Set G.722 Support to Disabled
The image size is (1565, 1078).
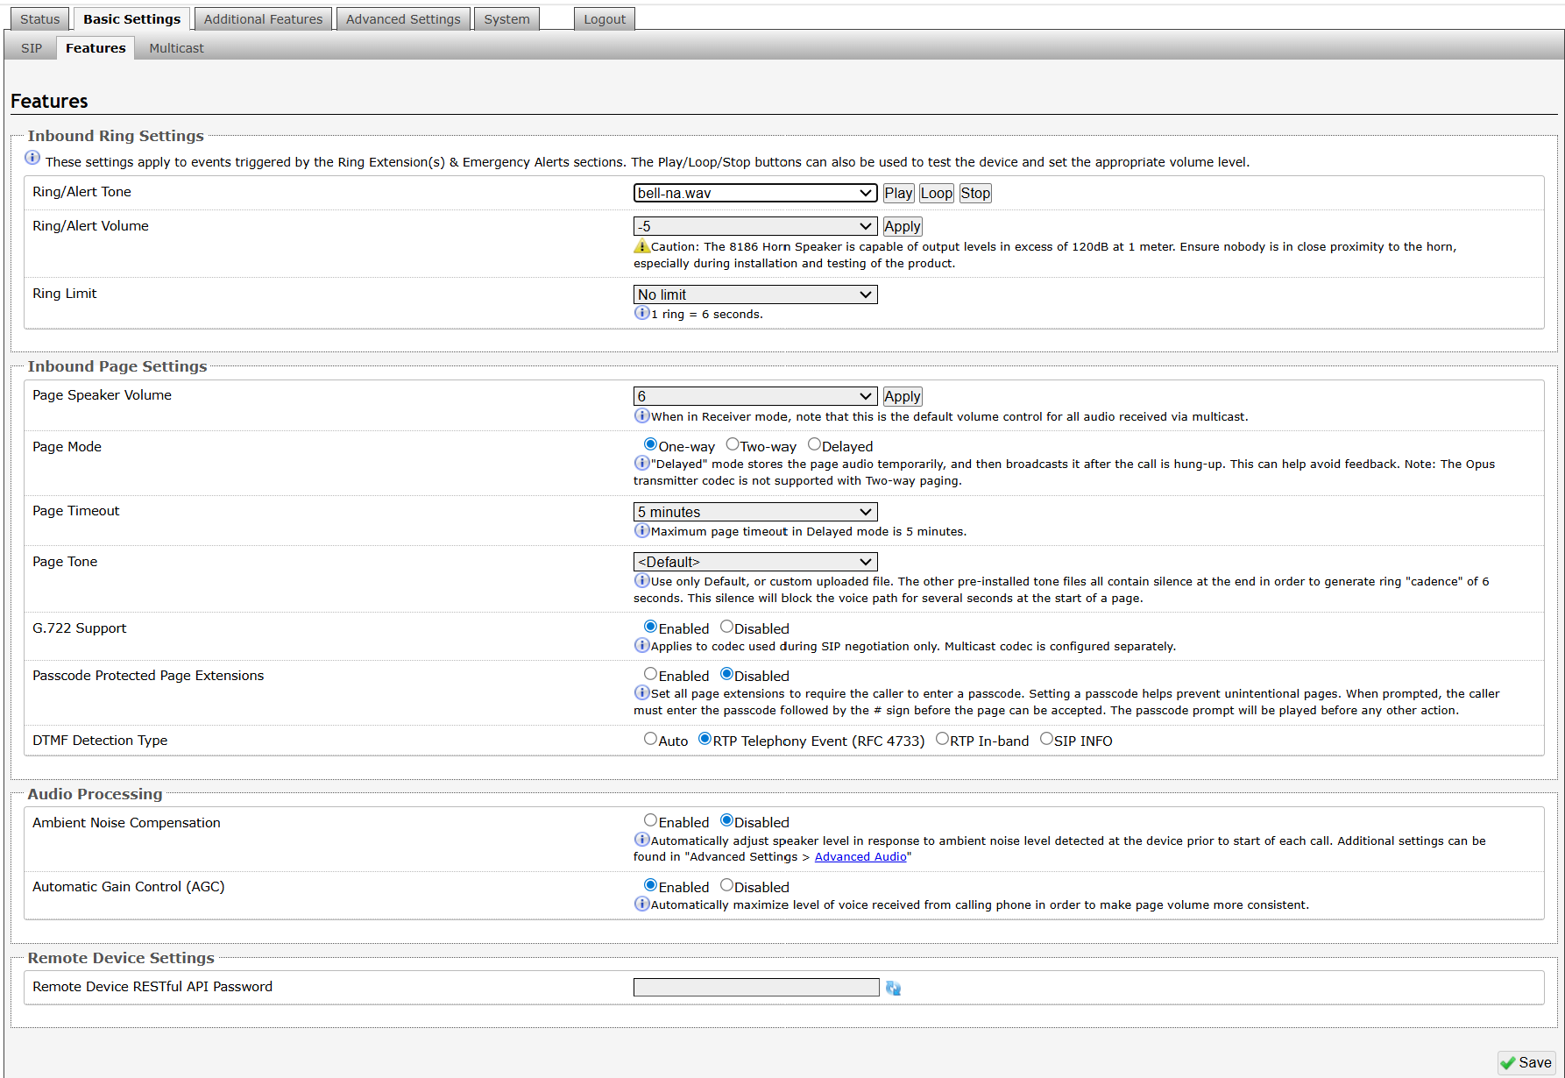(726, 627)
